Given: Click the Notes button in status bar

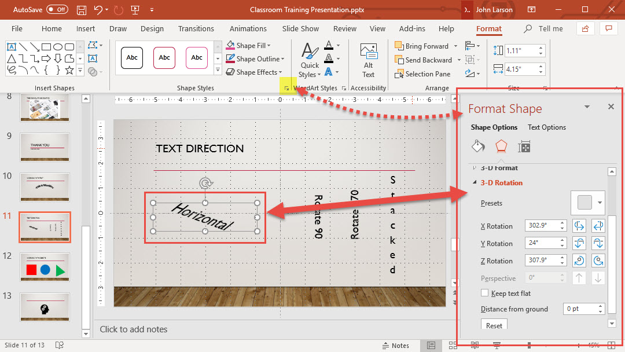Looking at the screenshot, I should tap(395, 346).
